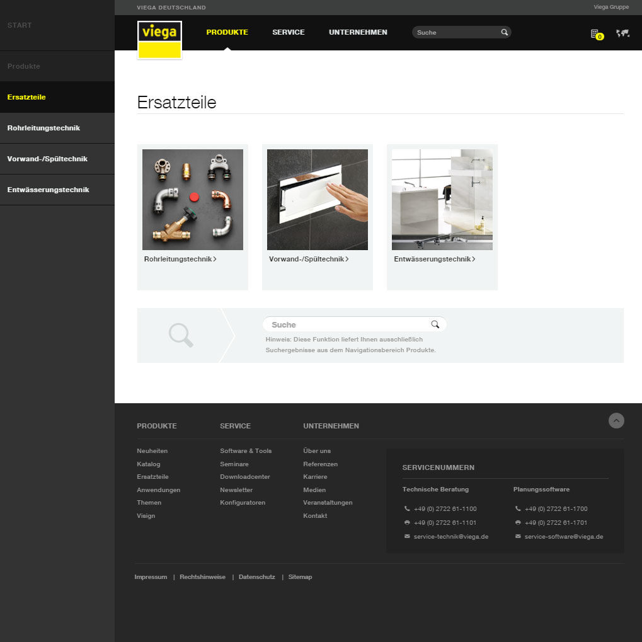Click VIEGA DEUTSCHLAND in the top bar
The image size is (642, 642).
[171, 8]
